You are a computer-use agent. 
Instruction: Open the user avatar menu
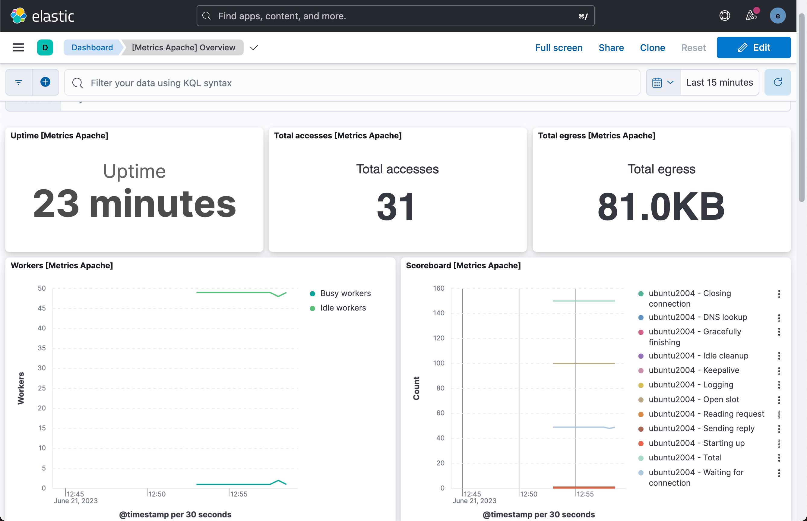[777, 16]
